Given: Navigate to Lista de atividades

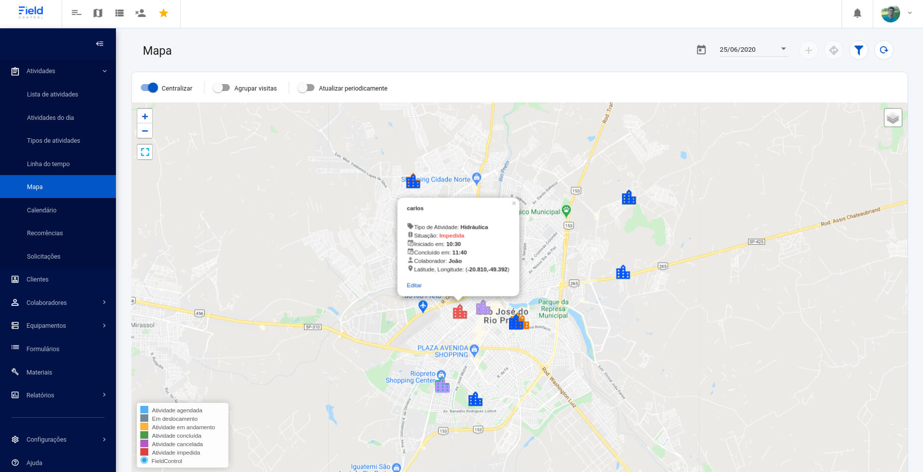Looking at the screenshot, I should pos(52,94).
